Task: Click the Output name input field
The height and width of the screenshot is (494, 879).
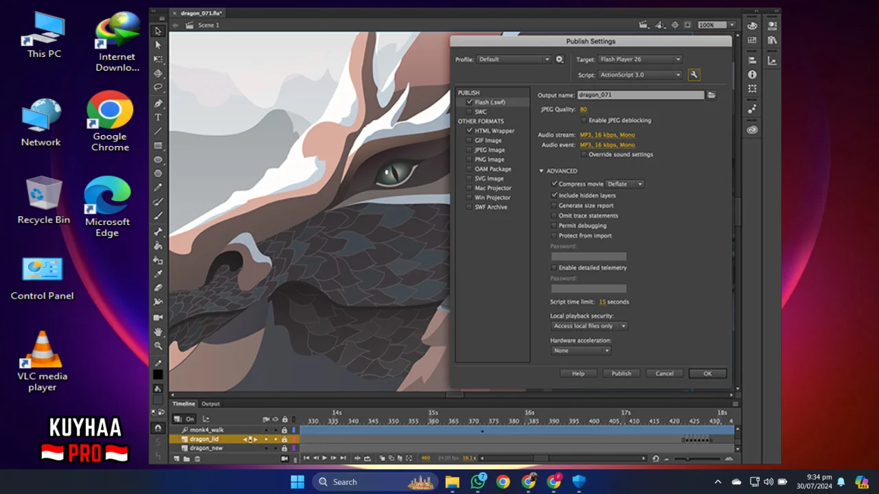Action: (641, 95)
